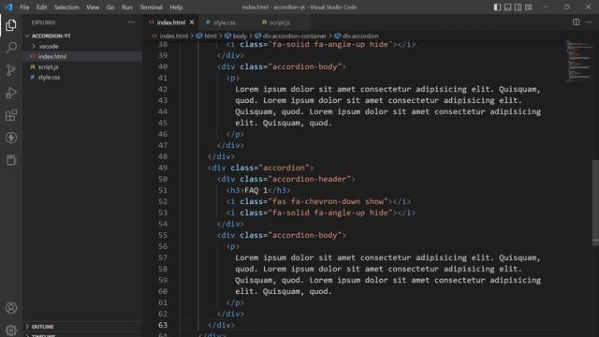Screen dimensions: 599x337
Task: Select index.html in the Explorer tree
Action: point(52,56)
